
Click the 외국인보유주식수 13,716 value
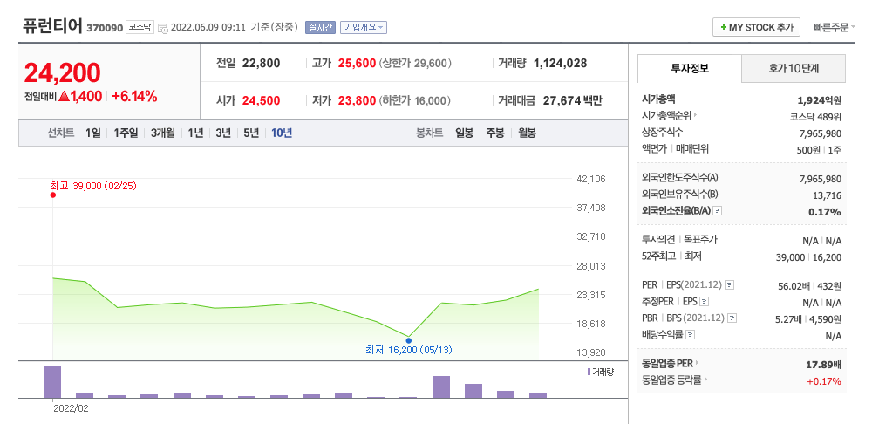coord(828,195)
